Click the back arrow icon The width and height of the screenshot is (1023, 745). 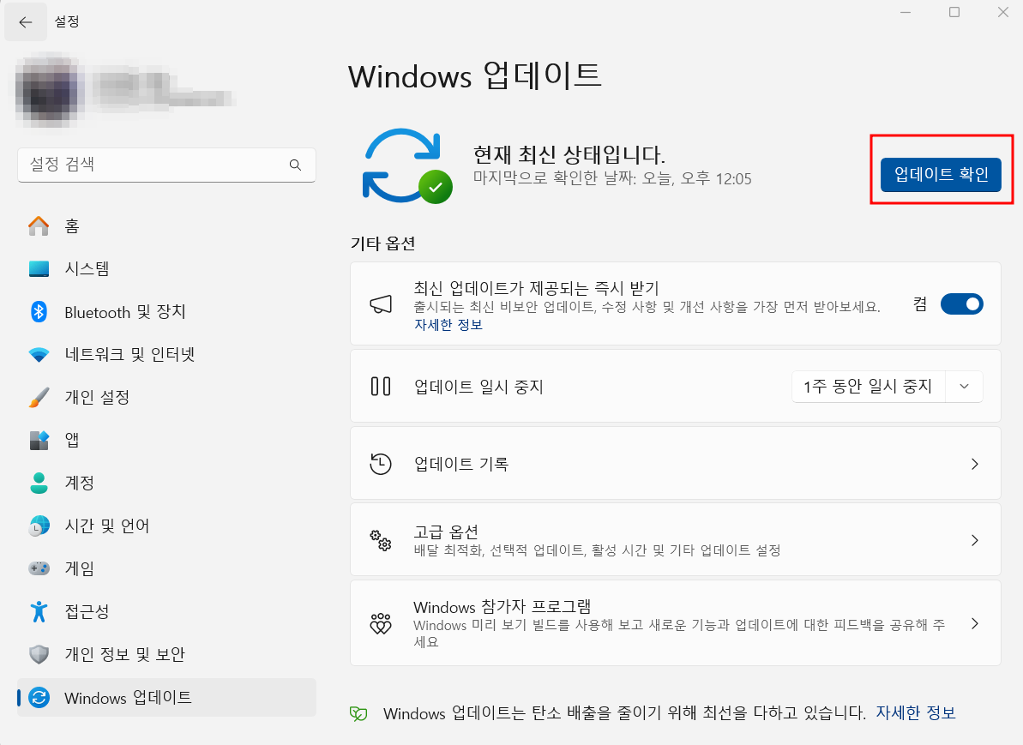26,22
